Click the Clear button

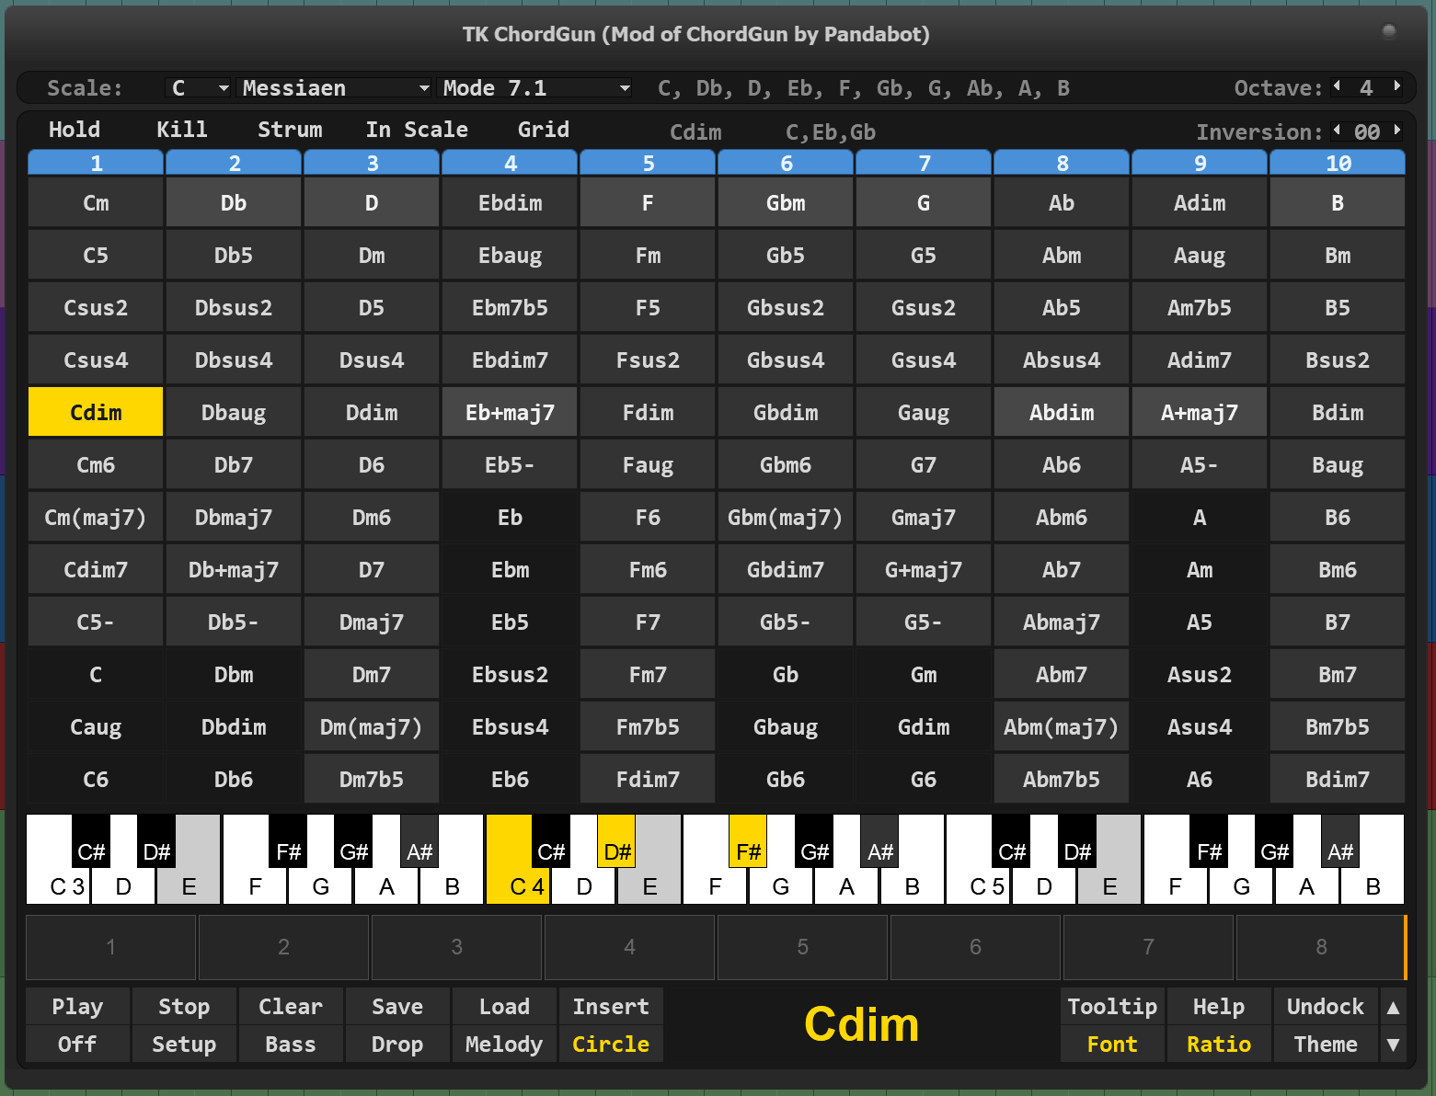(291, 1007)
